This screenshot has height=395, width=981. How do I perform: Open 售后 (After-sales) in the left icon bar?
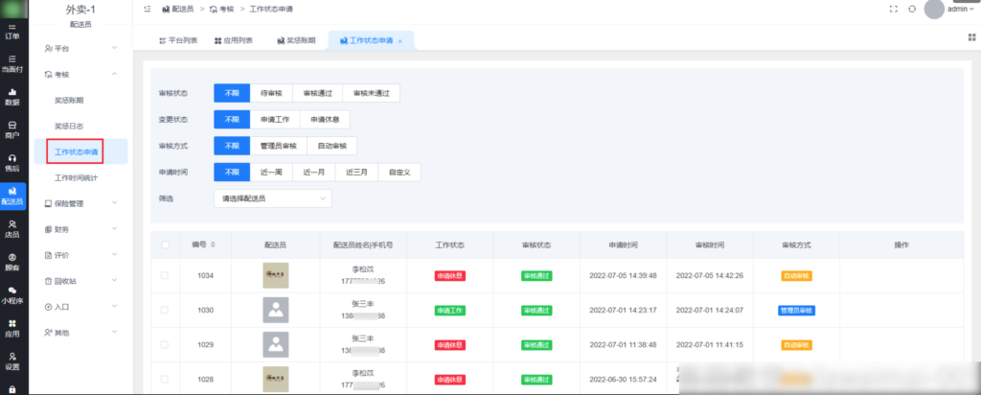click(12, 162)
